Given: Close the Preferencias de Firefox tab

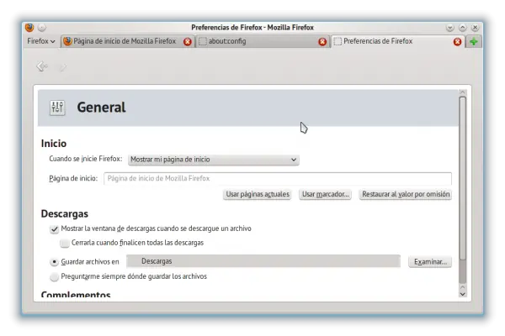Looking at the screenshot, I should coord(457,41).
